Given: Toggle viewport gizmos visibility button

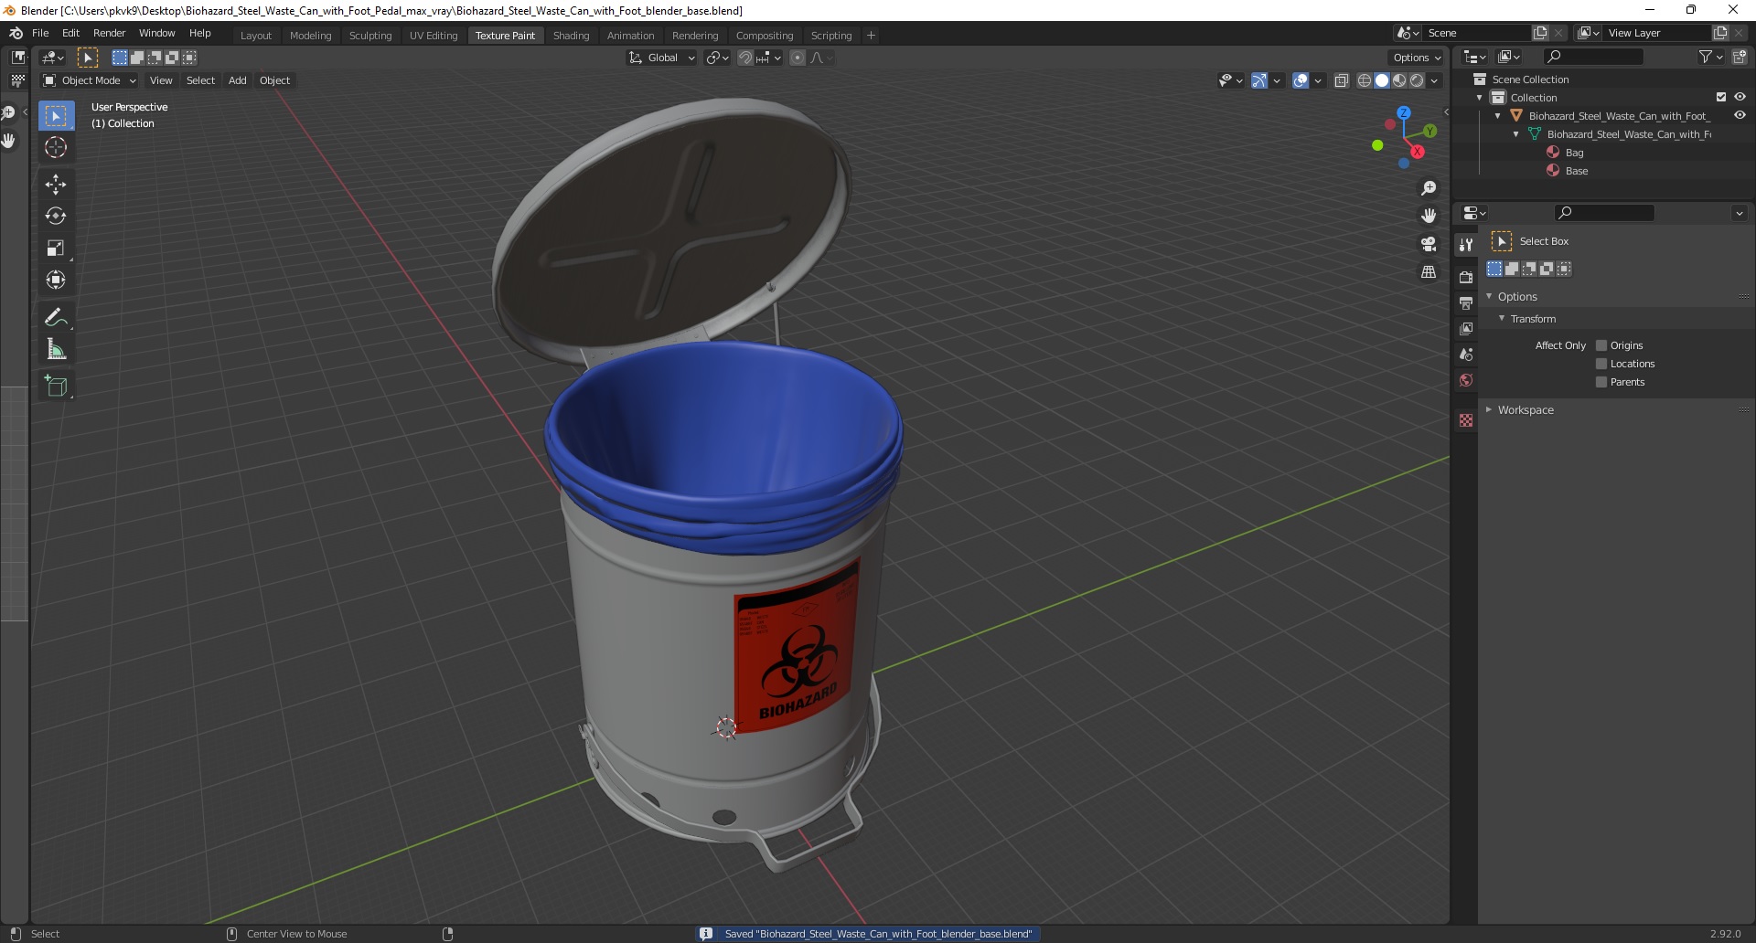Looking at the screenshot, I should [x=1259, y=80].
